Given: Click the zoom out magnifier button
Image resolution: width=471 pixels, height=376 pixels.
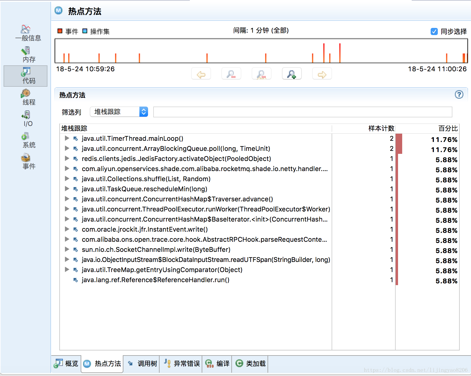Looking at the screenshot, I should pos(231,74).
